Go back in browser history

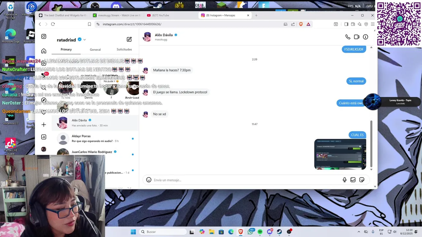[x=40, y=24]
